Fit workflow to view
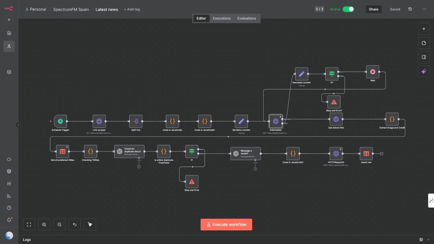 click(29, 225)
